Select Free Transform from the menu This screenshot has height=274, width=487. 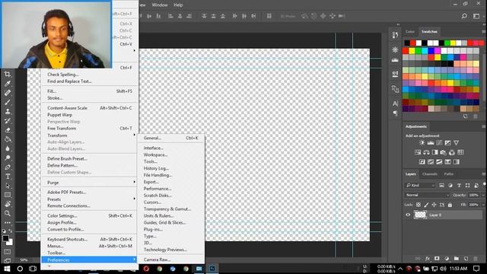click(x=90, y=129)
